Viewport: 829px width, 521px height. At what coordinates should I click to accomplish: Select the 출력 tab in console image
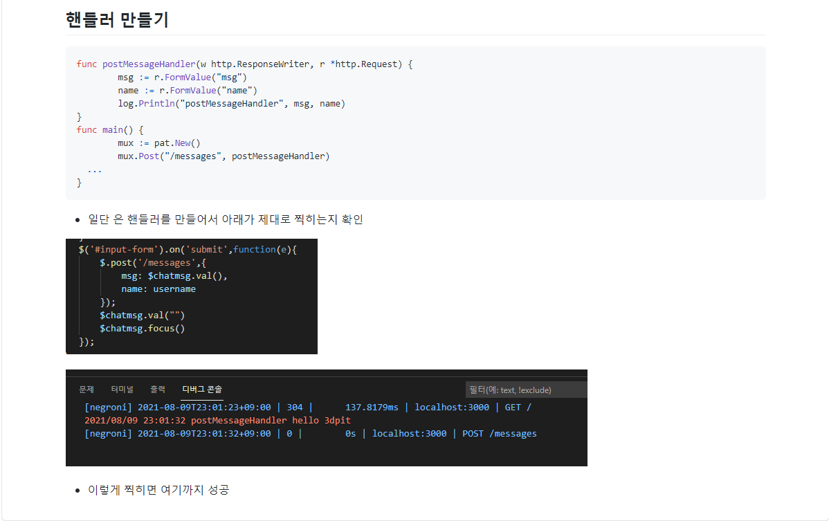(x=158, y=390)
